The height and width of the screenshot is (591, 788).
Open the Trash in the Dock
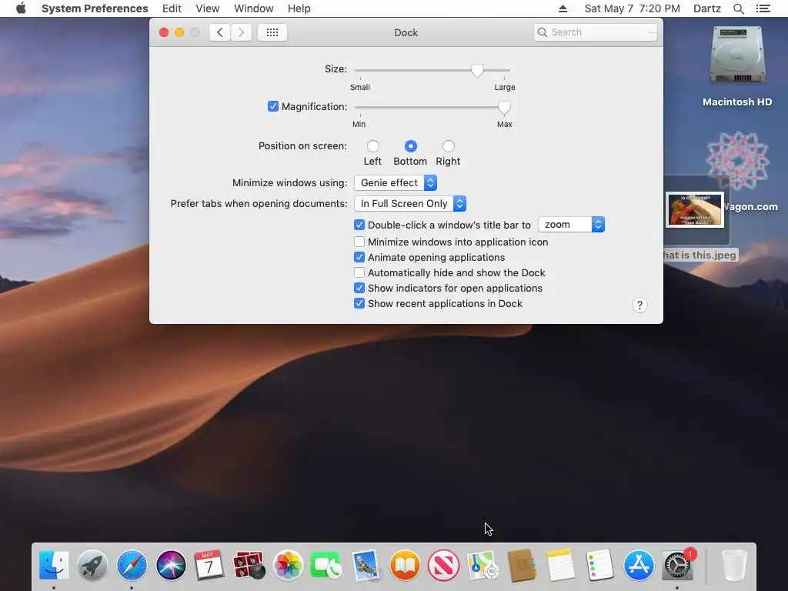[x=733, y=566]
